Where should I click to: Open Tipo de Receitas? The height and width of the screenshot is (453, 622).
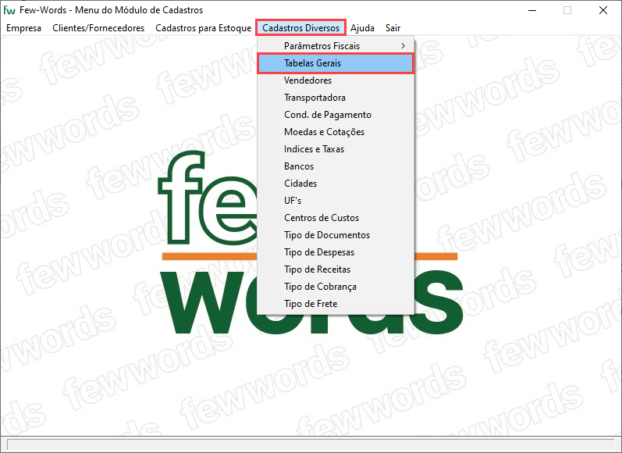pyautogui.click(x=336, y=269)
